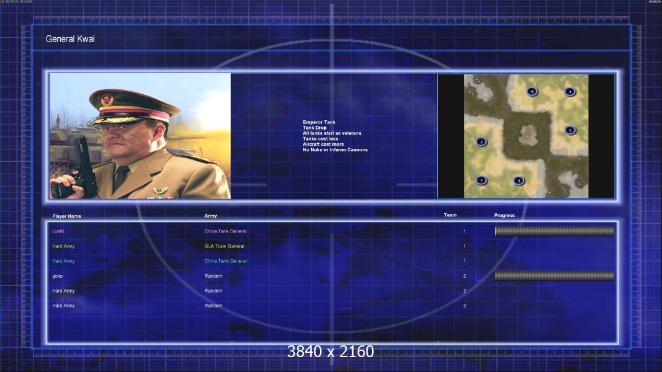The width and height of the screenshot is (662, 372).
Task: Click start position marker 2 on minimap
Action: (x=481, y=141)
